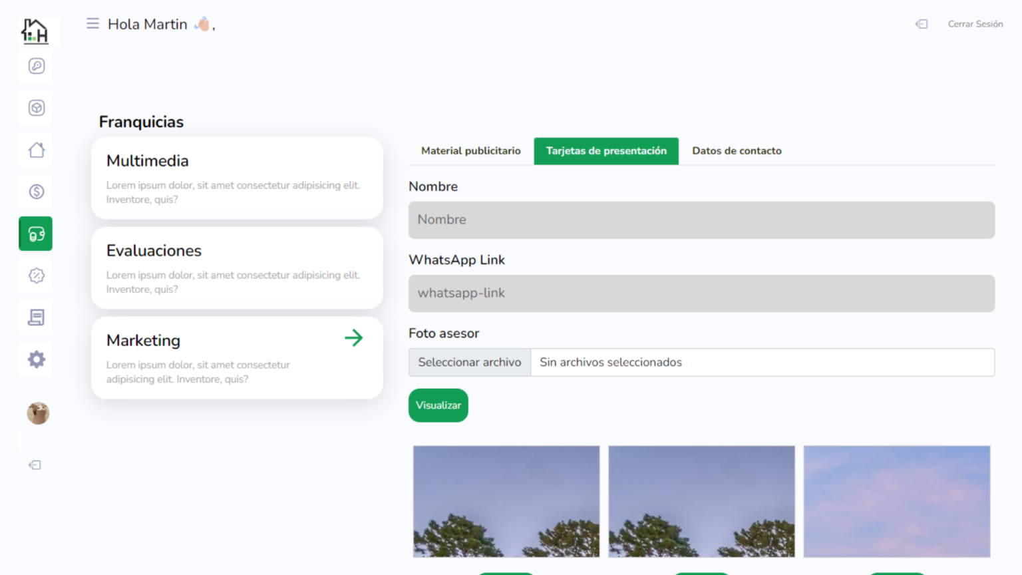Open the Evaluaciones card
This screenshot has width=1022, height=575.
[x=237, y=268]
